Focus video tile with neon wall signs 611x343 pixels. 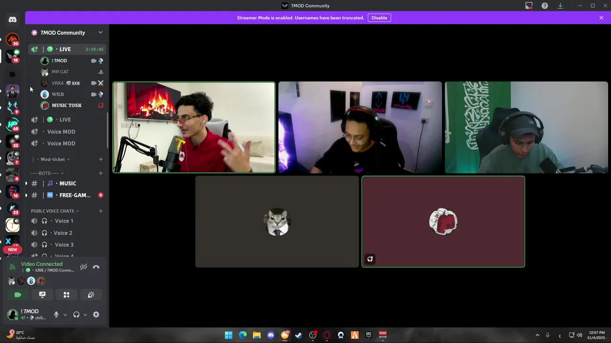(360, 127)
